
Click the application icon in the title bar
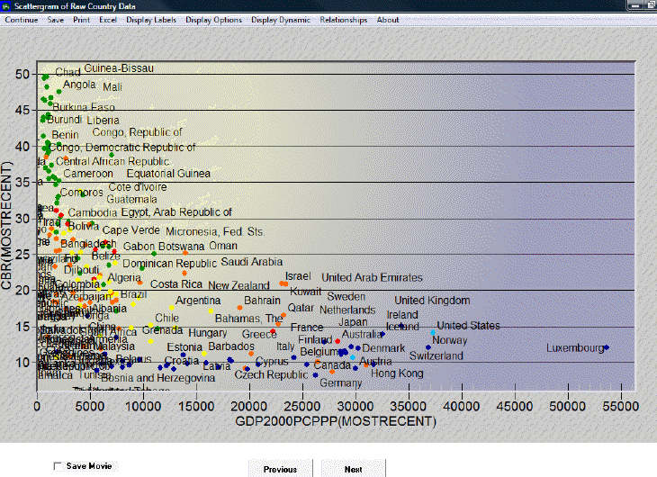click(x=7, y=5)
